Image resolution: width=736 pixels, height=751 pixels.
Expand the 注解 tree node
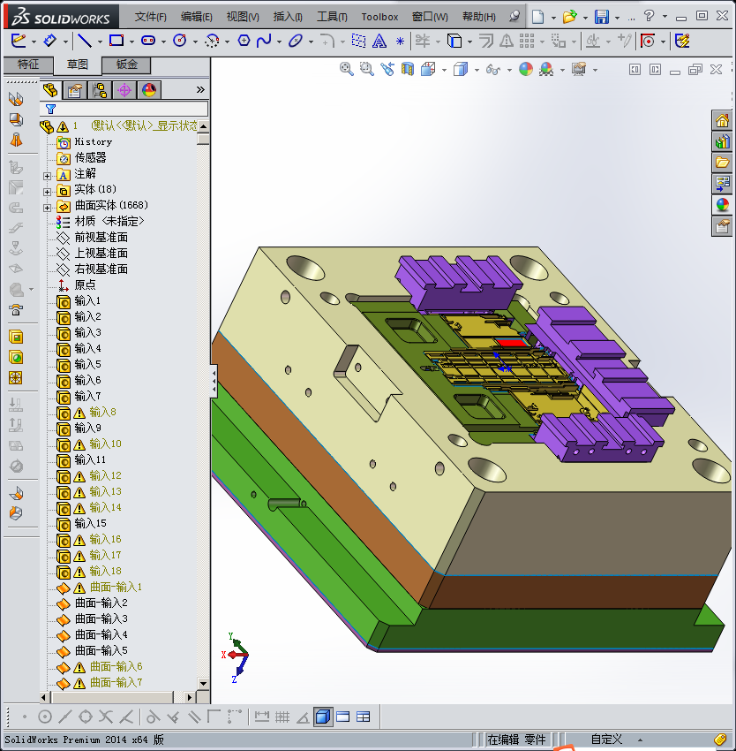[x=47, y=176]
